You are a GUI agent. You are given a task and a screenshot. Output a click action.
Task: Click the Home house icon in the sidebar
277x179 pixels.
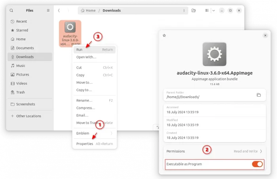point(12,39)
